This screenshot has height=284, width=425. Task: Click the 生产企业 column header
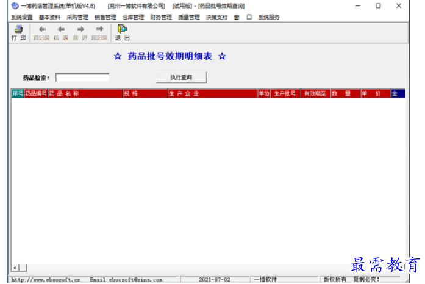point(212,93)
